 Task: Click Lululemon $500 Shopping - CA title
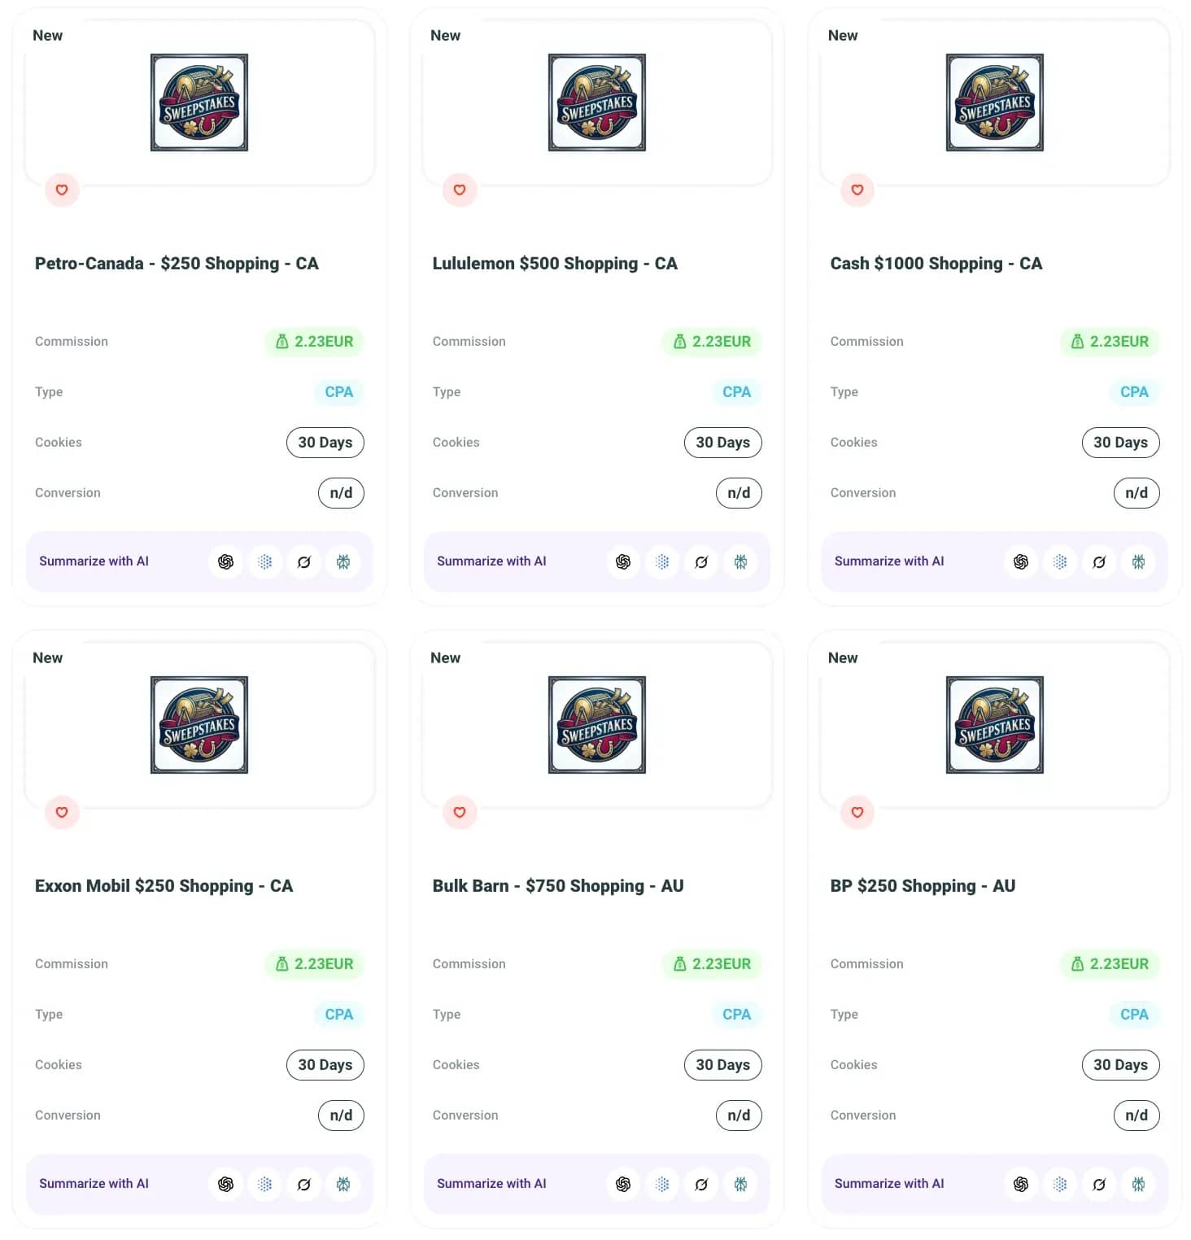pyautogui.click(x=555, y=264)
